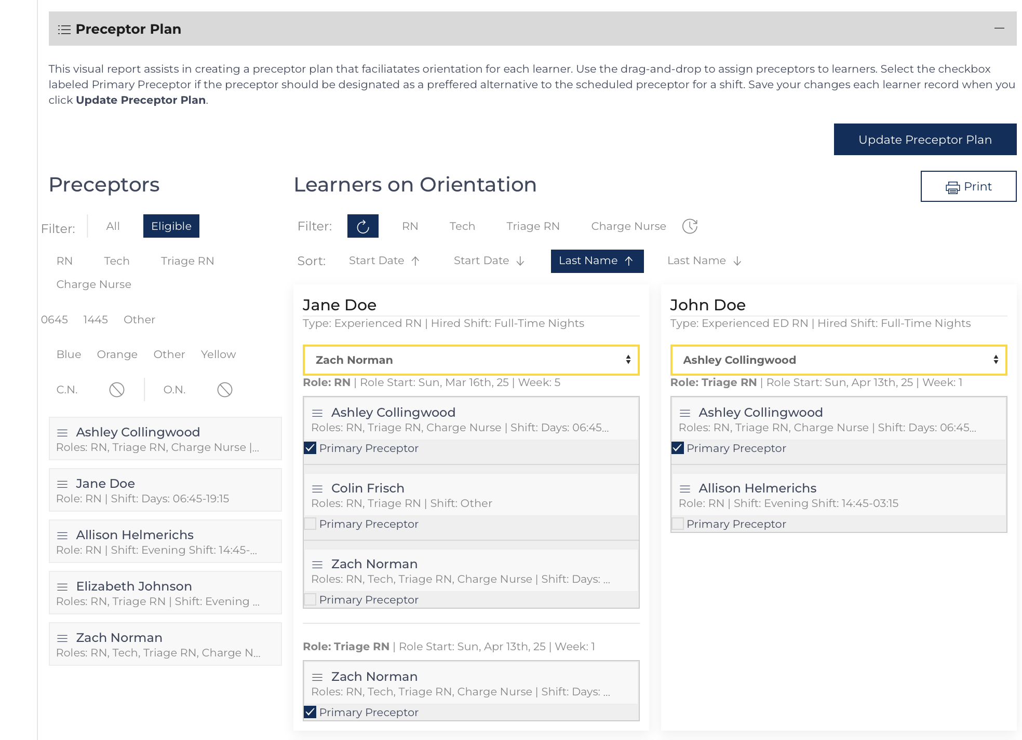
Task: Click the Preceptor Plan list icon
Action: click(64, 30)
